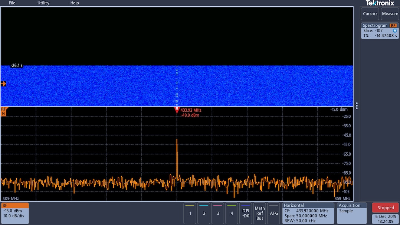Open the Utility menu

[x=43, y=3]
